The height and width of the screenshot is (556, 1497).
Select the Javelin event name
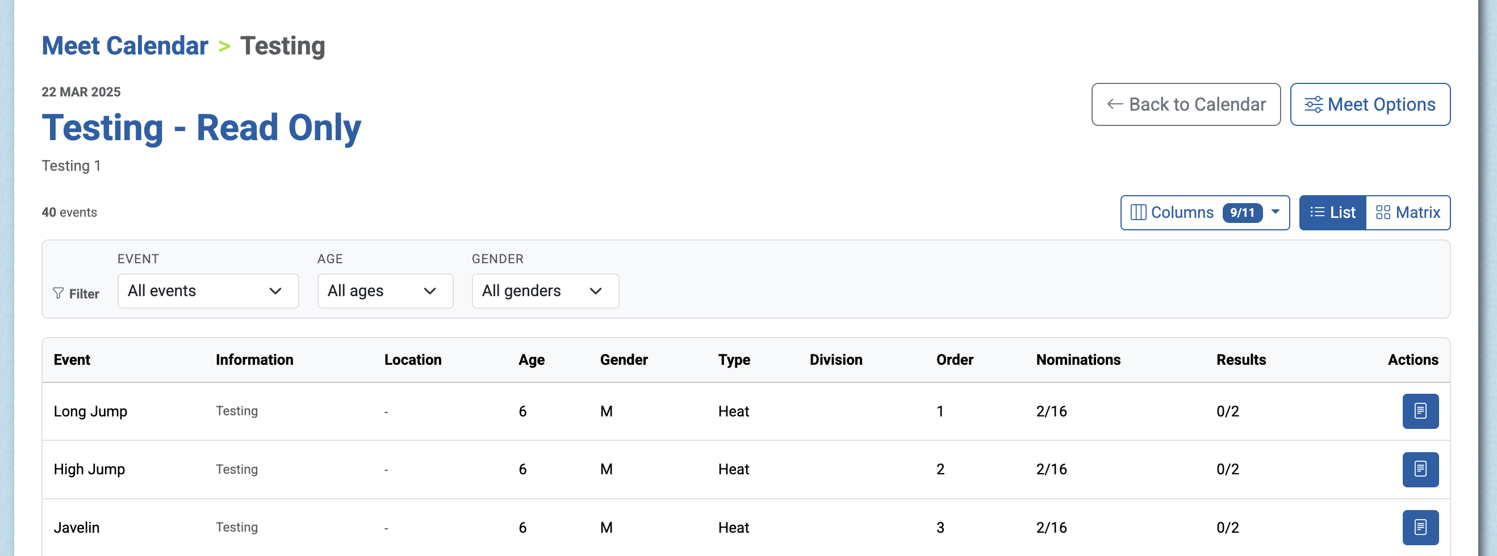(x=76, y=528)
